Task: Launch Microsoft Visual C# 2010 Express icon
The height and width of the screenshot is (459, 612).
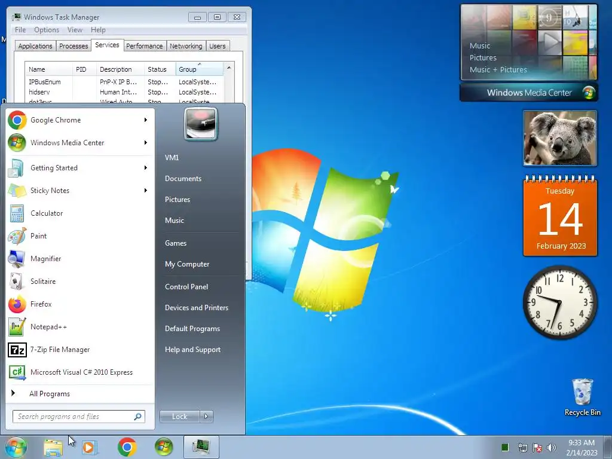Action: click(17, 372)
